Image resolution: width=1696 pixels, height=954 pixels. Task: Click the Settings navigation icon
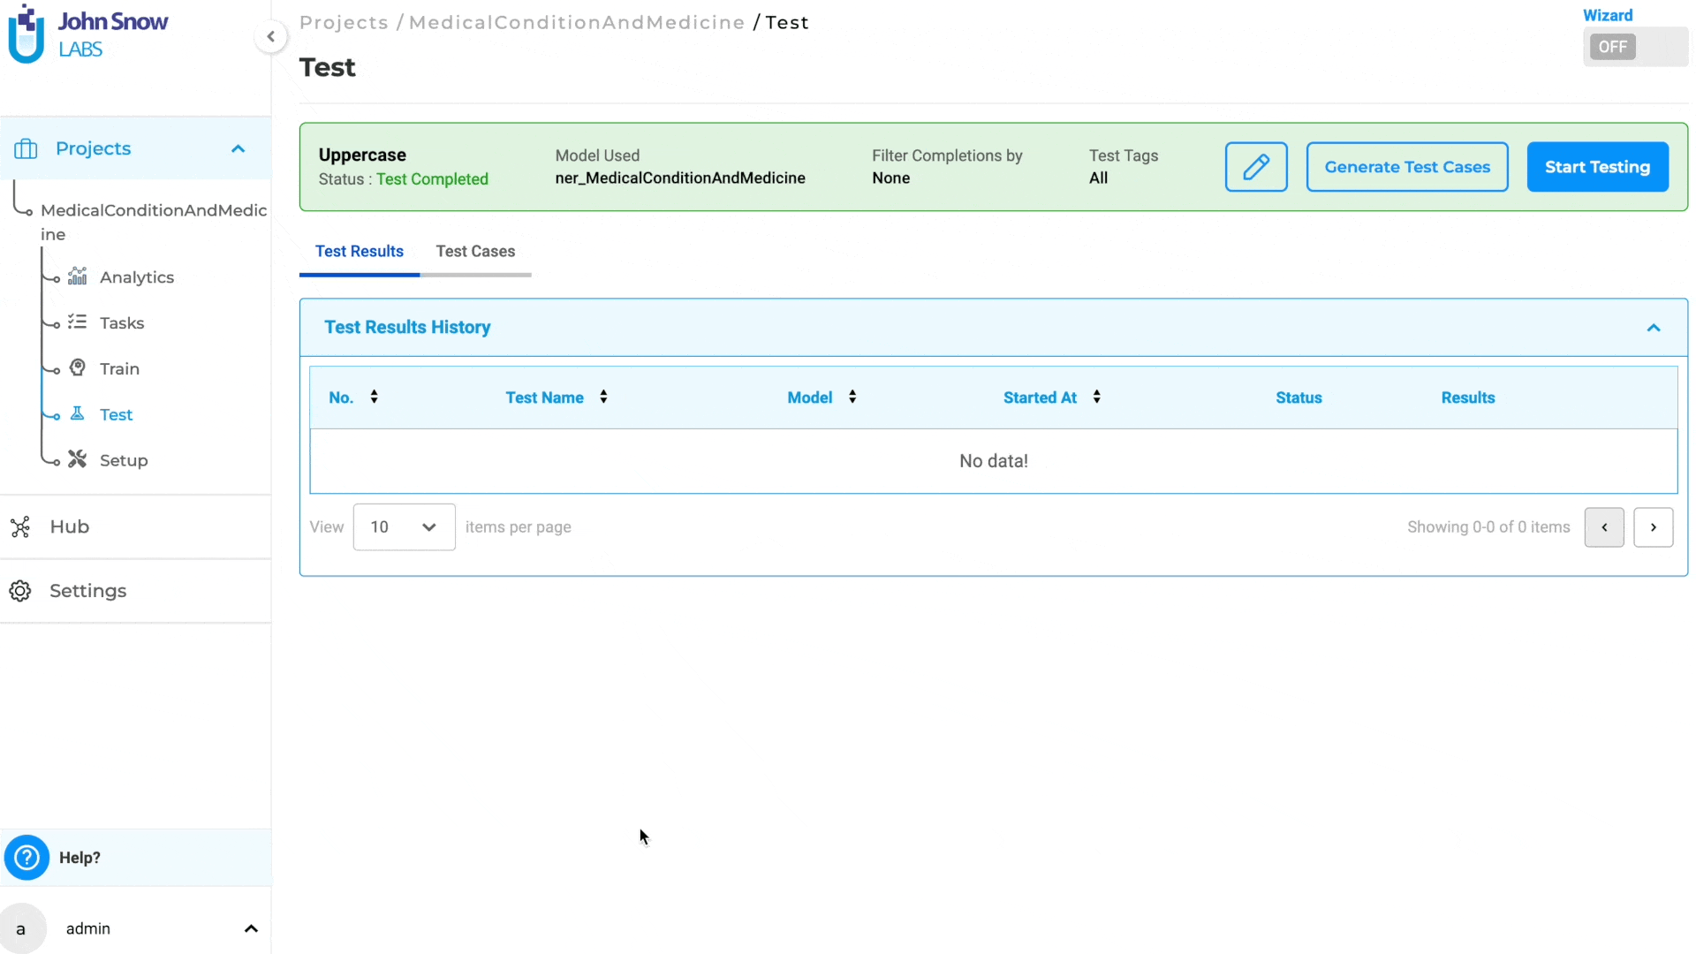click(x=19, y=591)
